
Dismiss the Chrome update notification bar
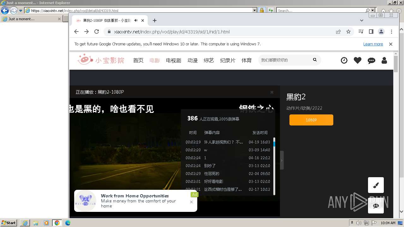point(391,44)
